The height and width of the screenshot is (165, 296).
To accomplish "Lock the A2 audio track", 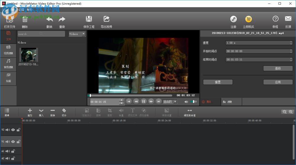I will [x=13, y=159].
